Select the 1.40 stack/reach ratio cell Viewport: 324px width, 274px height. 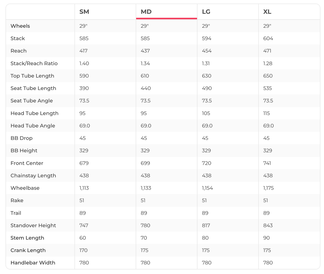pyautogui.click(x=84, y=63)
